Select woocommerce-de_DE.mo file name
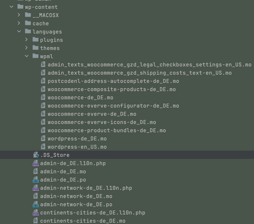The width and height of the screenshot is (254, 224). [81, 98]
